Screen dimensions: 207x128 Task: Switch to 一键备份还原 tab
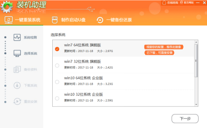(x=114, y=20)
